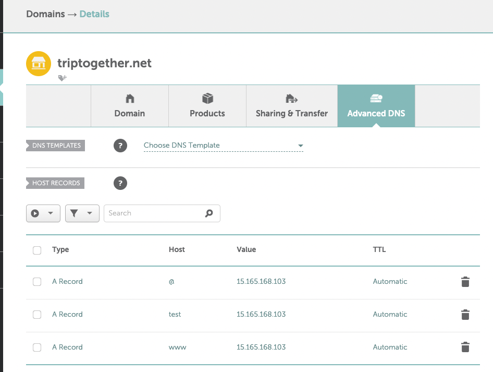Click the Value column header
Screen dimensions: 493x372
246,249
